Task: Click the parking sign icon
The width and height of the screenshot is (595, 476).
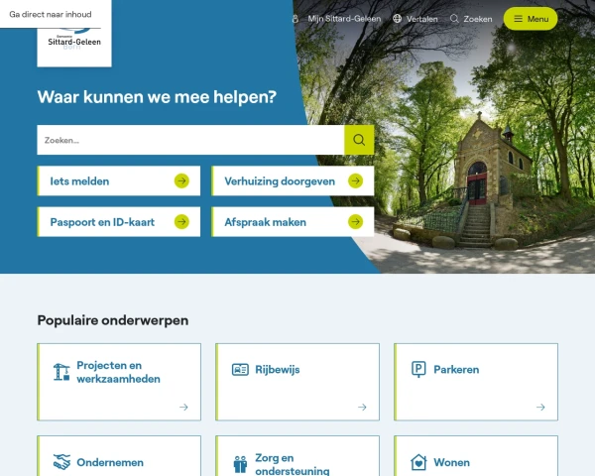Action: coord(418,369)
